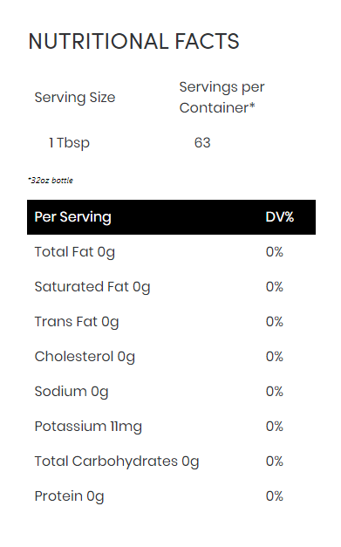Select the Total Carbohydrates 0g row
This screenshot has width=341, height=547.
coord(171,462)
